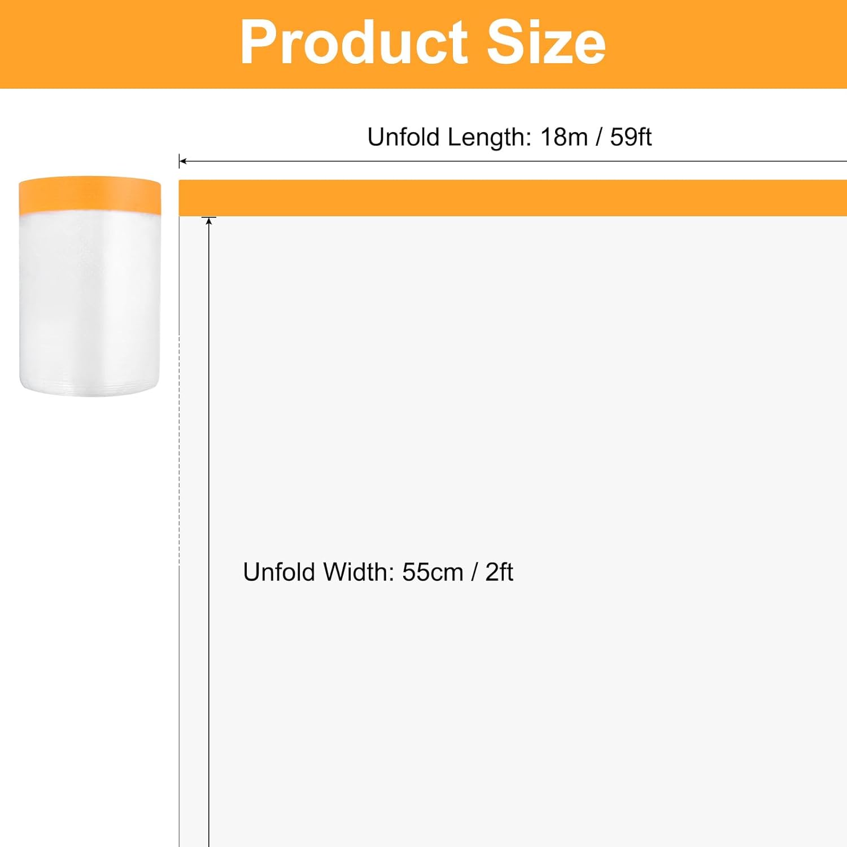847x847 pixels.
Task: Click the upward arrowhead of the width line
Action: [209, 222]
